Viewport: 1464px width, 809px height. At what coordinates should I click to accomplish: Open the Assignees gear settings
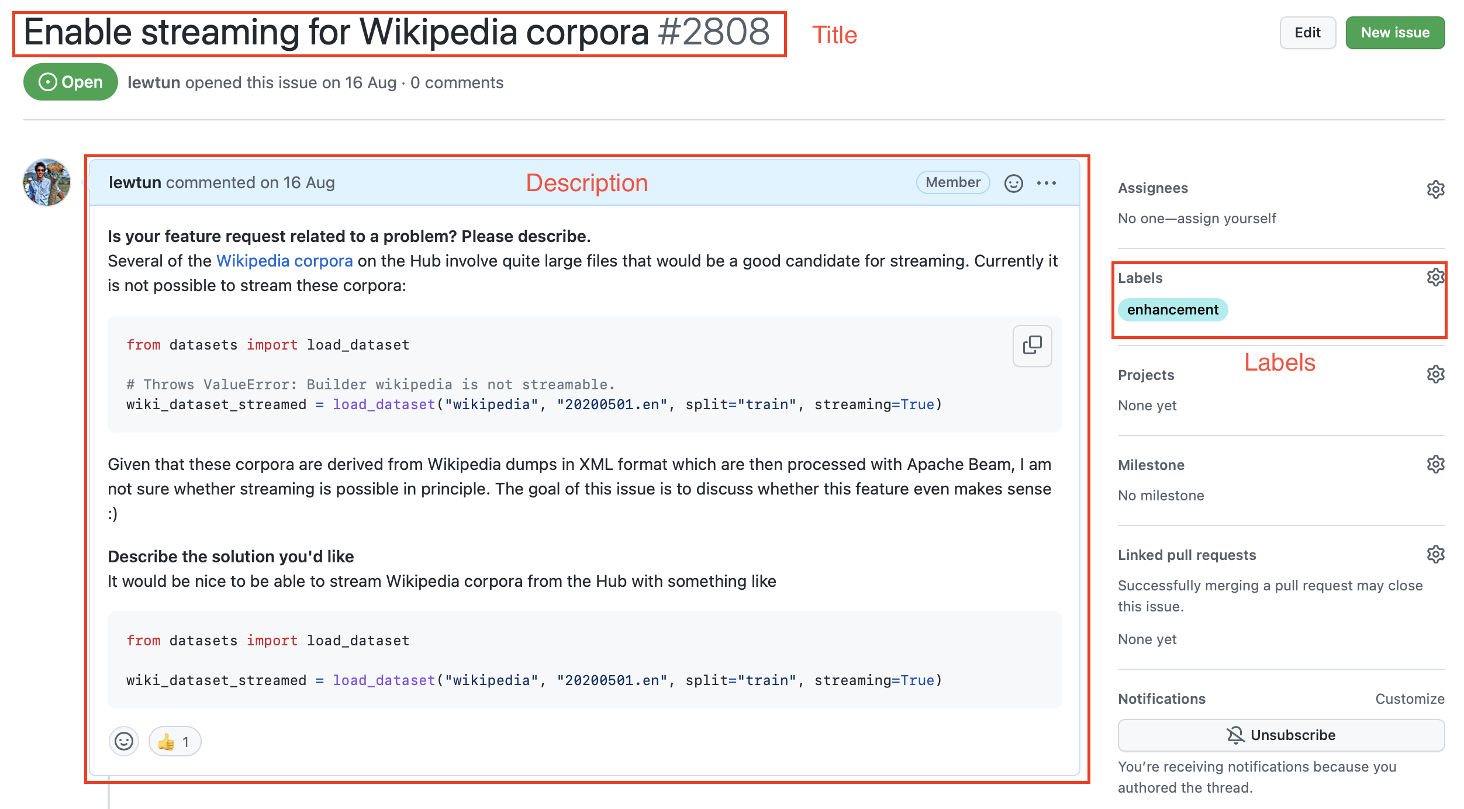coord(1435,189)
